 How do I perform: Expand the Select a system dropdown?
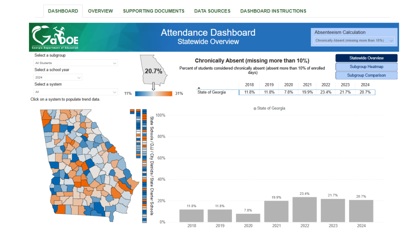[76, 92]
